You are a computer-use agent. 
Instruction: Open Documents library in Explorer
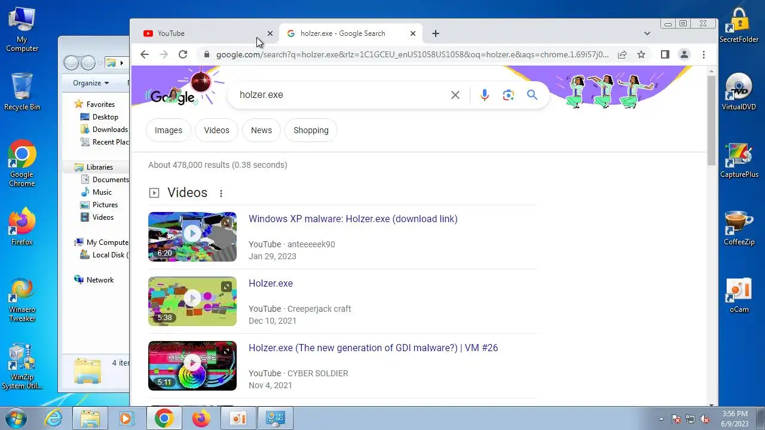(x=111, y=180)
